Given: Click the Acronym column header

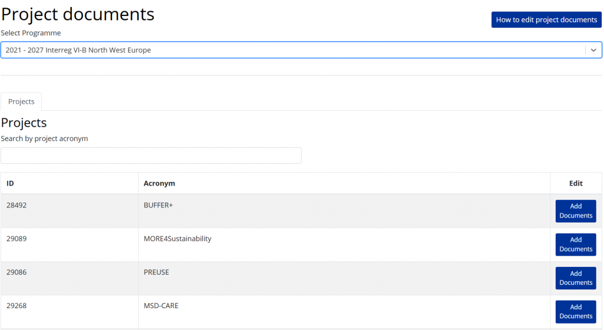Looking at the screenshot, I should (x=159, y=183).
